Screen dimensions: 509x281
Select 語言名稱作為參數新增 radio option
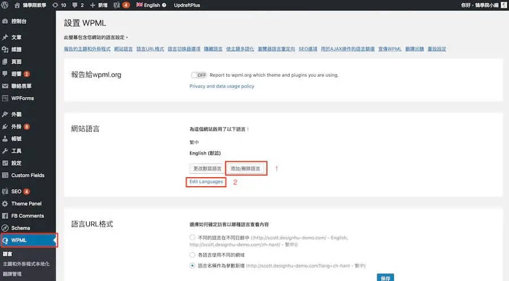pos(192,265)
